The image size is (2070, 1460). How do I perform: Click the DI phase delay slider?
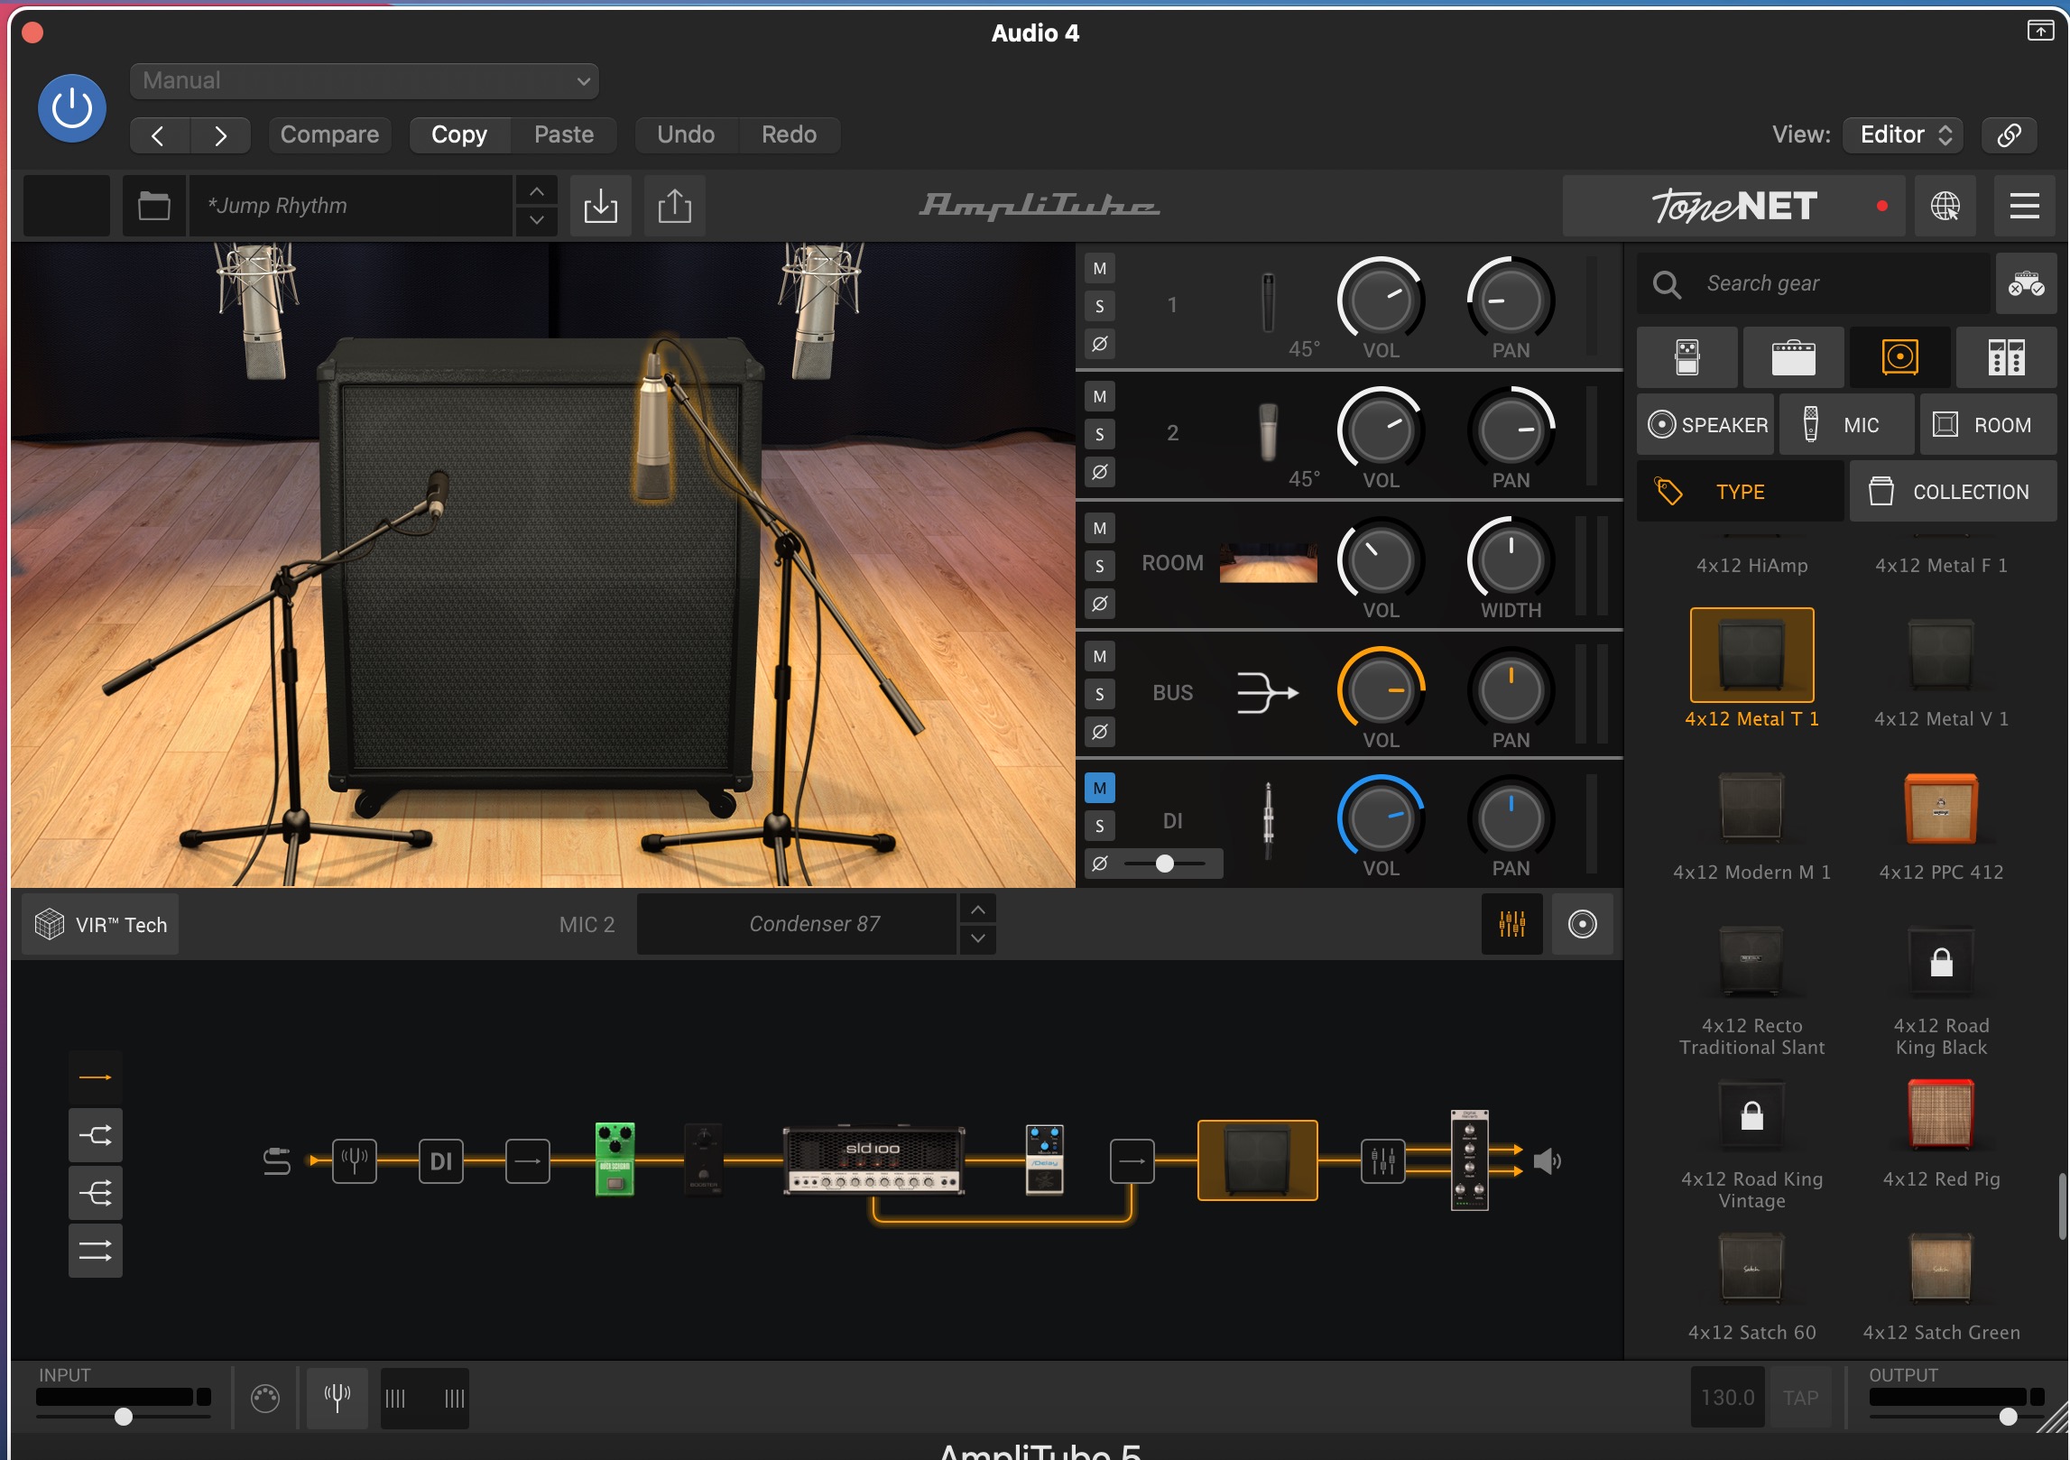(1165, 864)
